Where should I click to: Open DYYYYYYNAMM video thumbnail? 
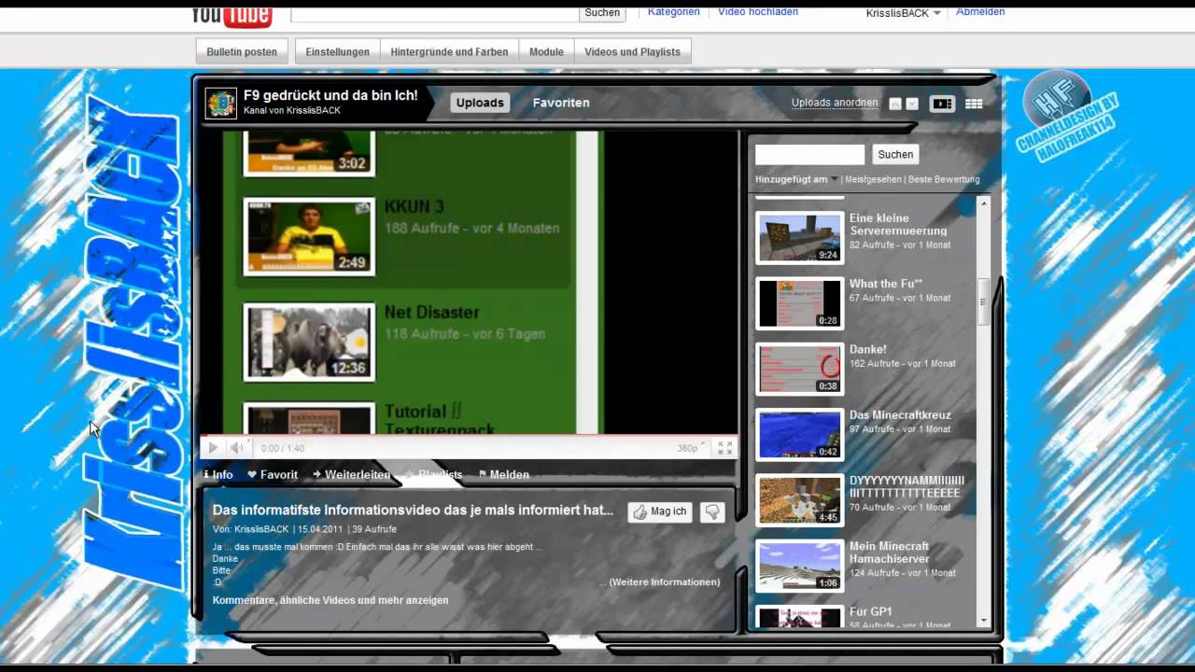click(x=799, y=500)
